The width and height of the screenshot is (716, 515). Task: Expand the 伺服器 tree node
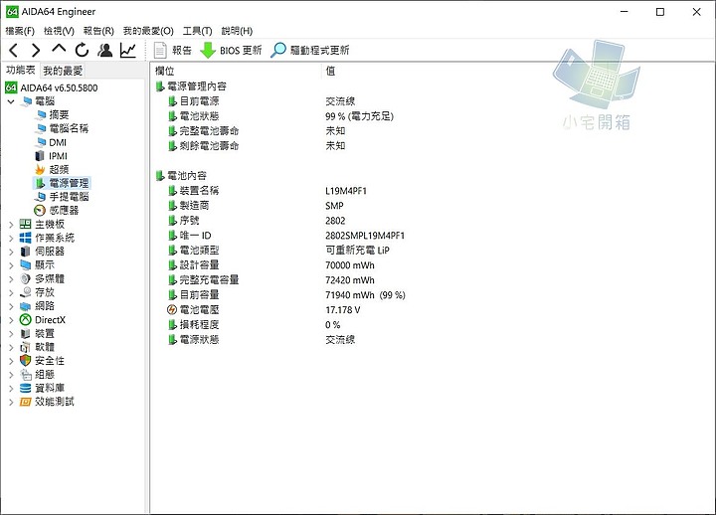(11, 252)
